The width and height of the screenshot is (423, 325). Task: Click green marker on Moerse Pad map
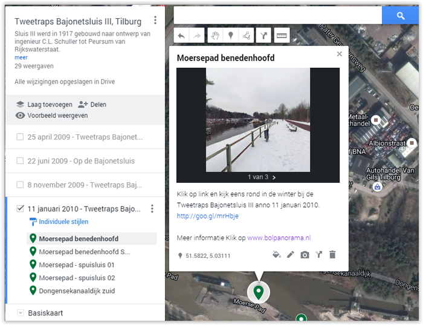tap(259, 293)
